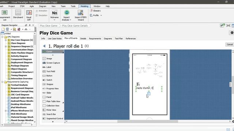Click Play Dice Game Details breadcrumb
The width and height of the screenshot is (234, 131).
tap(75, 26)
